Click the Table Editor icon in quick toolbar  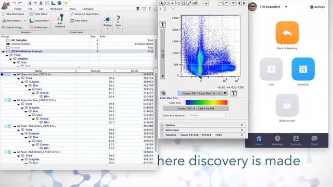[47, 3]
